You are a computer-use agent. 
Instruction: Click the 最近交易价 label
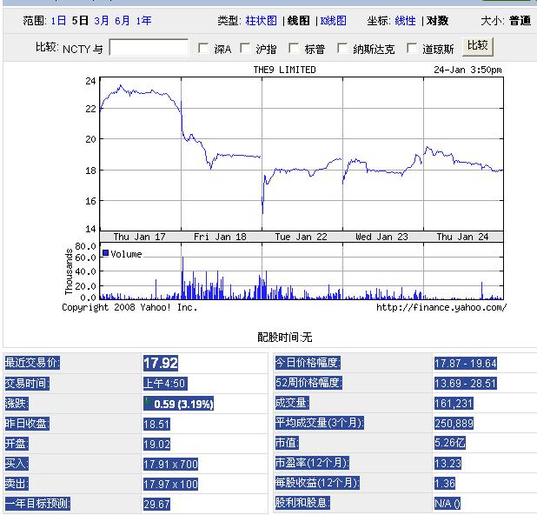[32, 363]
